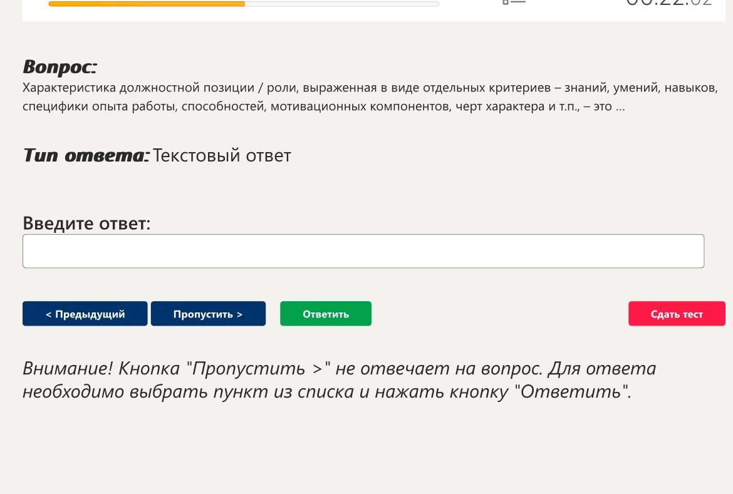Focus the "Введите ответ" text input field
The width and height of the screenshot is (733, 494).
tap(363, 251)
